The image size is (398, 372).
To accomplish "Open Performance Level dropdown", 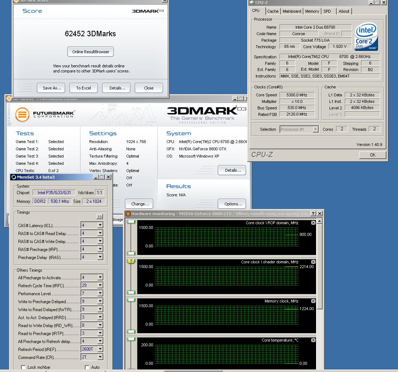I will 100,293.
